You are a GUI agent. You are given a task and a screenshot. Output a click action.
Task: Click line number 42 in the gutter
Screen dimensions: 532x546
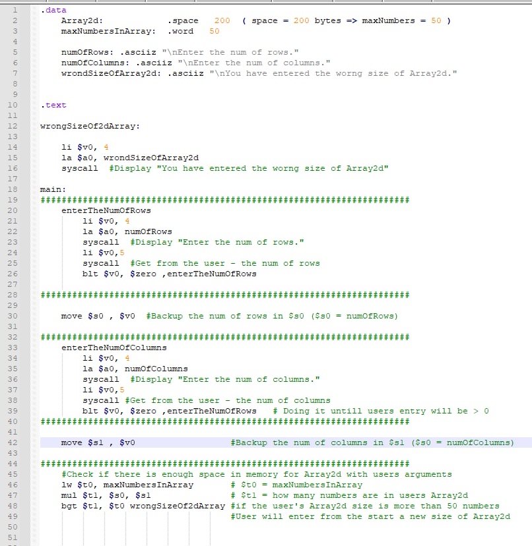(x=12, y=442)
